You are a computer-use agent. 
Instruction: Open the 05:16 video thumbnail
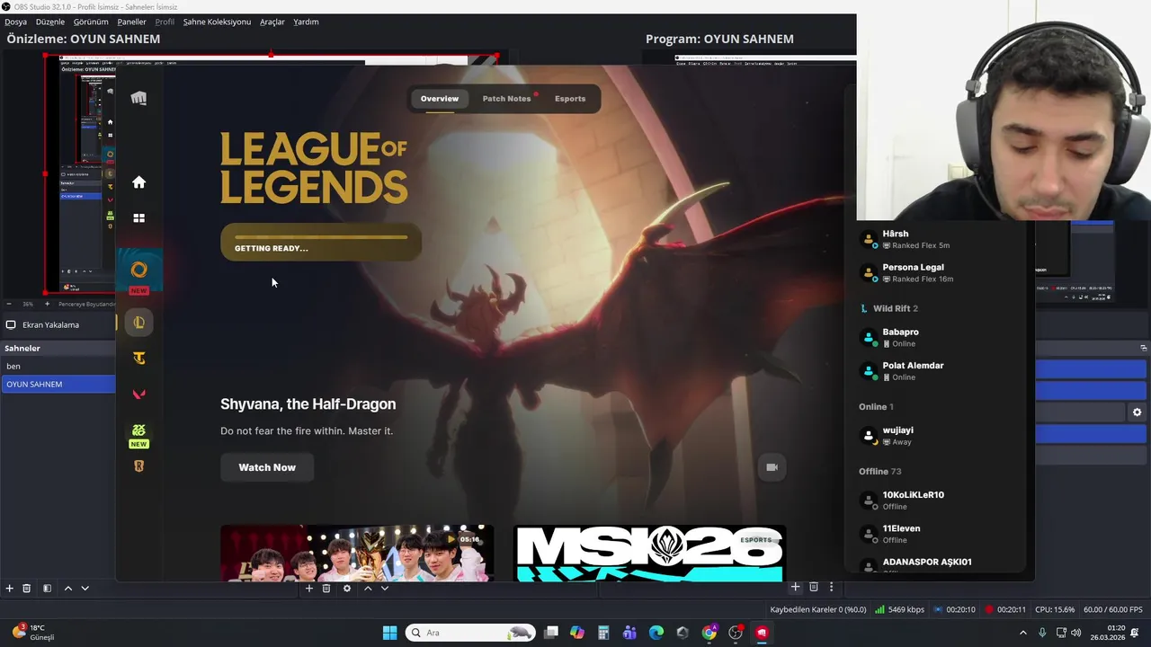pos(357,554)
